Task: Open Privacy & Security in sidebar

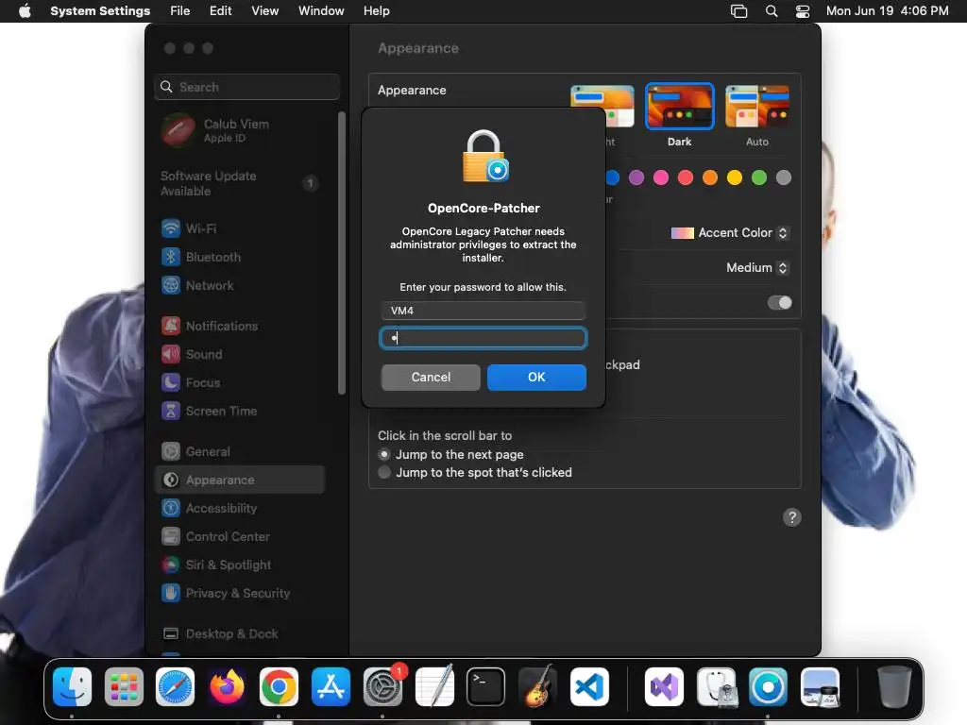Action: pyautogui.click(x=240, y=593)
